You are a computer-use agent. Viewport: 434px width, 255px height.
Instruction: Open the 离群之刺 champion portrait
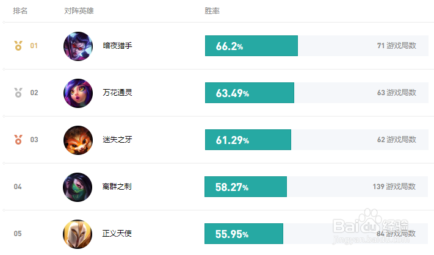click(x=78, y=187)
